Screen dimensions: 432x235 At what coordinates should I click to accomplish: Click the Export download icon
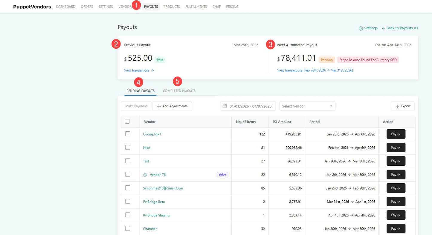click(397, 106)
